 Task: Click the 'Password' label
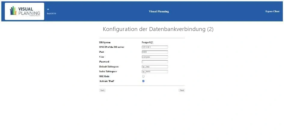click(104, 62)
